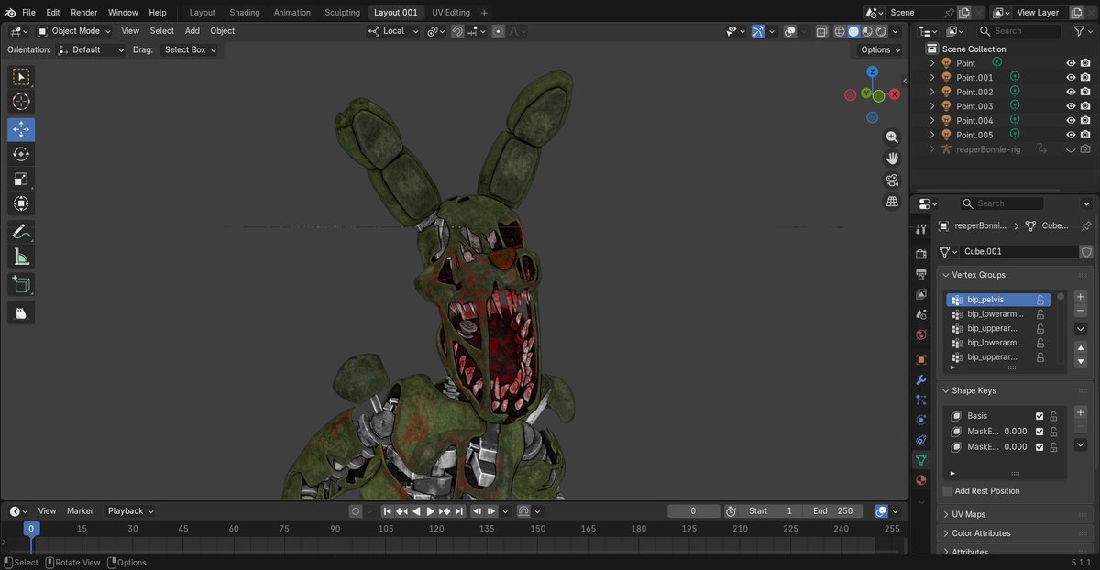Activate the Rotate tool
The image size is (1100, 570).
(21, 154)
